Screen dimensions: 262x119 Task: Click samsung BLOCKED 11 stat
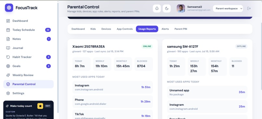point(239,67)
